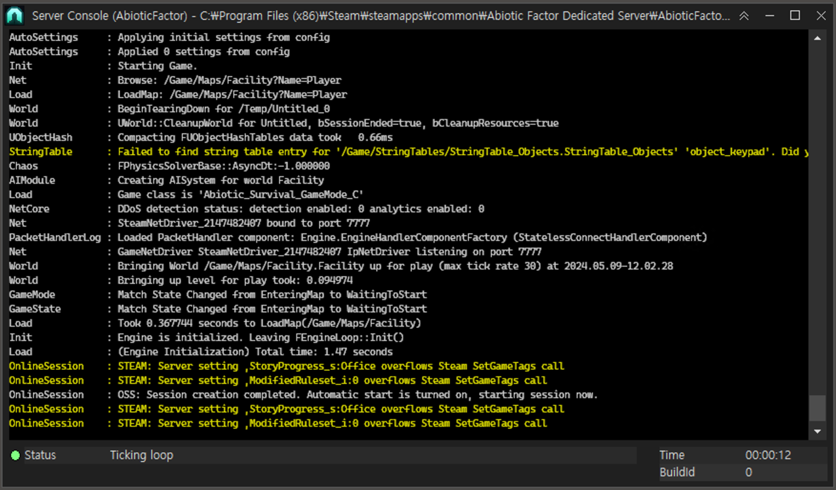Screen dimensions: 836x490
Task: Click the Abiotic Factor app icon in title bar
Action: [15, 16]
